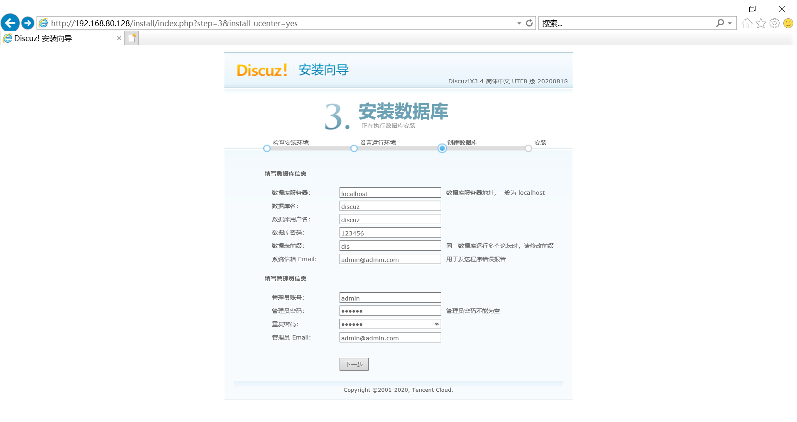Screen dimensions: 797x422
Task: Click the smiley feedback icon
Action: (788, 23)
